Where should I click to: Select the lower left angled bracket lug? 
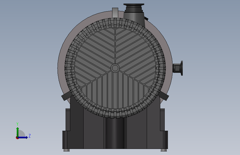pyautogui.click(x=66, y=96)
